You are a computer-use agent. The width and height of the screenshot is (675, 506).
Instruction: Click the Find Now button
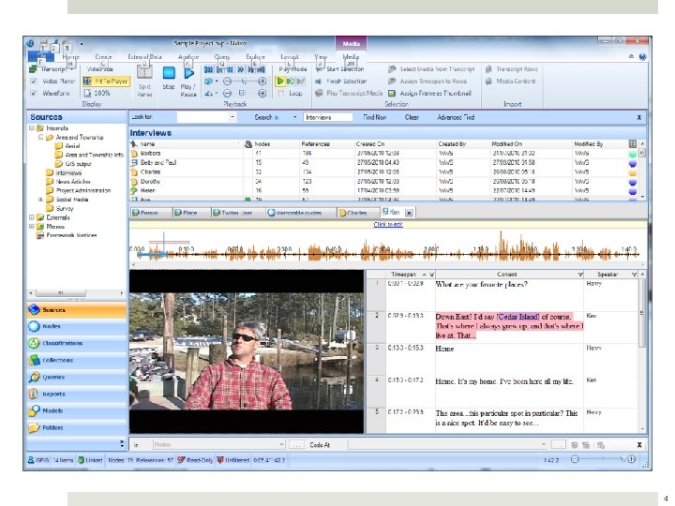pos(375,117)
